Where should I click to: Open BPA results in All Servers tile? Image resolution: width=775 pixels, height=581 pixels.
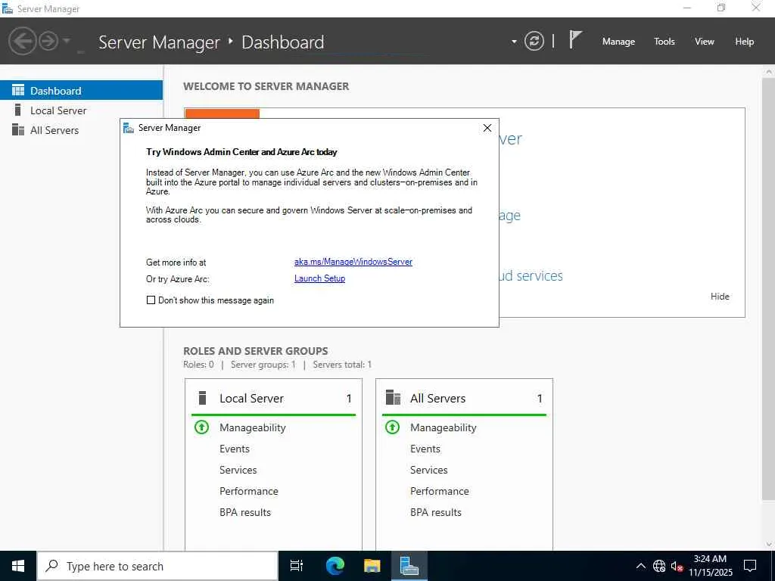coord(436,512)
